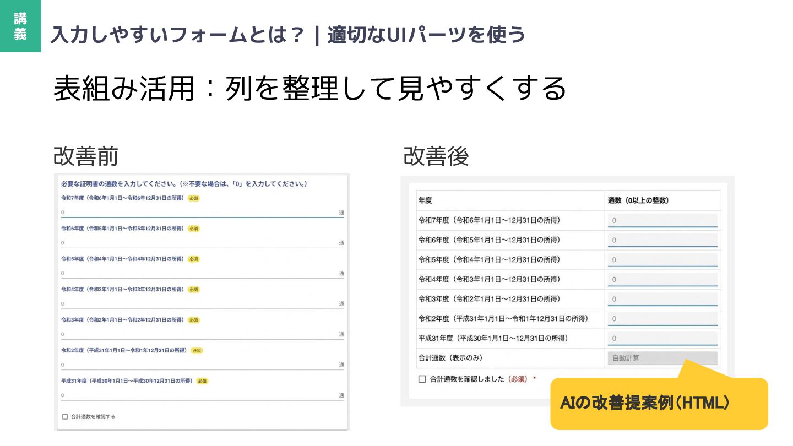Check the 合計通数を確認する checkbox in 改善前 form

tap(65, 417)
